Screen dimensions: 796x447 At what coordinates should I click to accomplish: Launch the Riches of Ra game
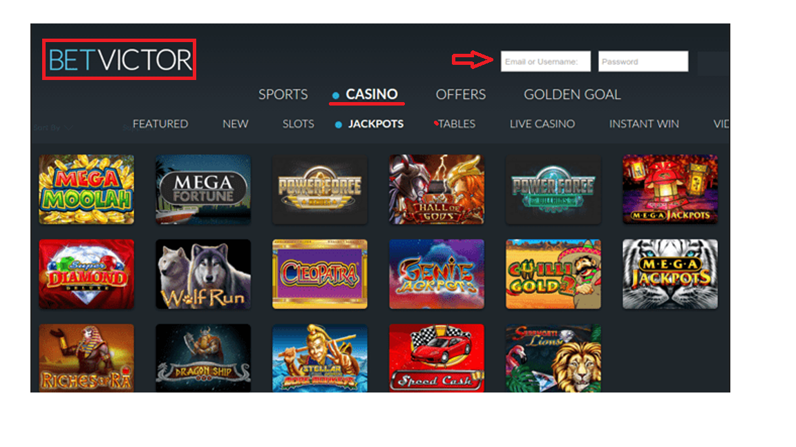coord(86,358)
